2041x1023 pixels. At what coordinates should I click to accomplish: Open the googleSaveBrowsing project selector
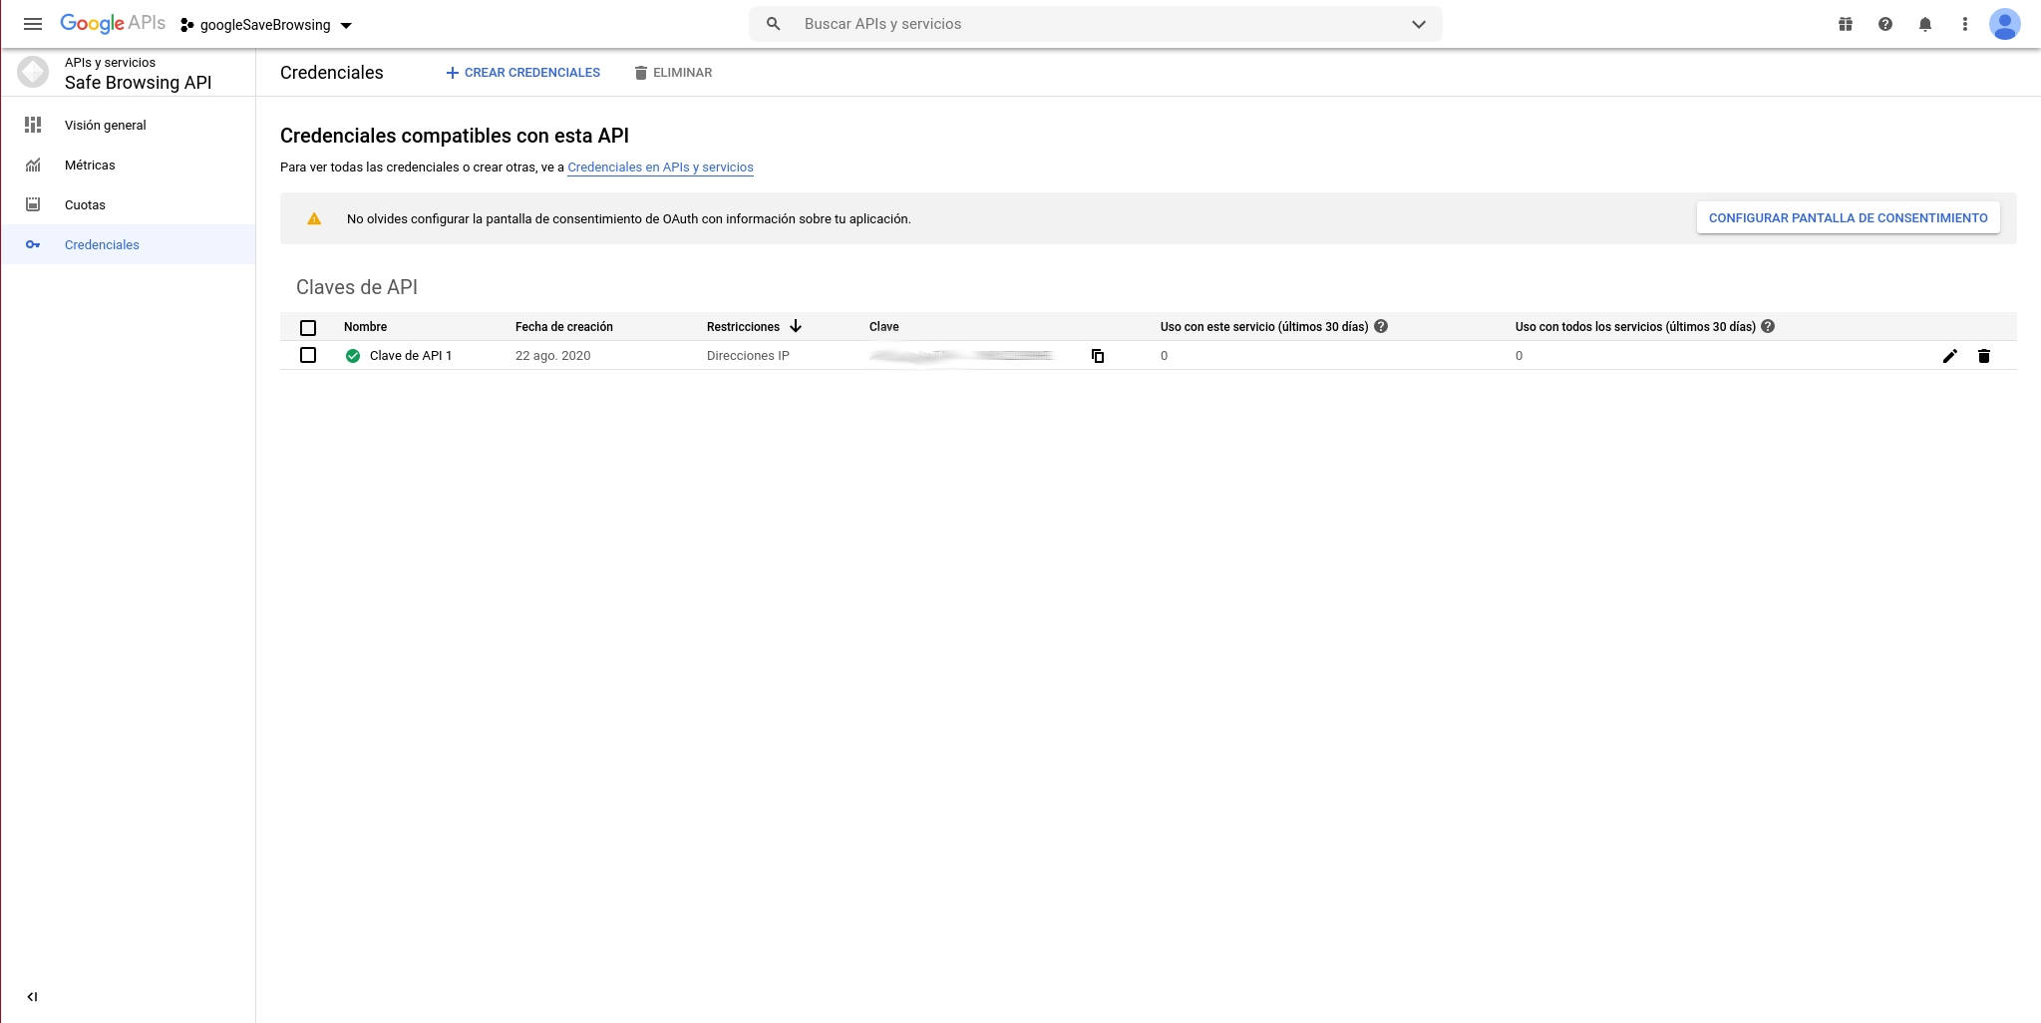(267, 25)
